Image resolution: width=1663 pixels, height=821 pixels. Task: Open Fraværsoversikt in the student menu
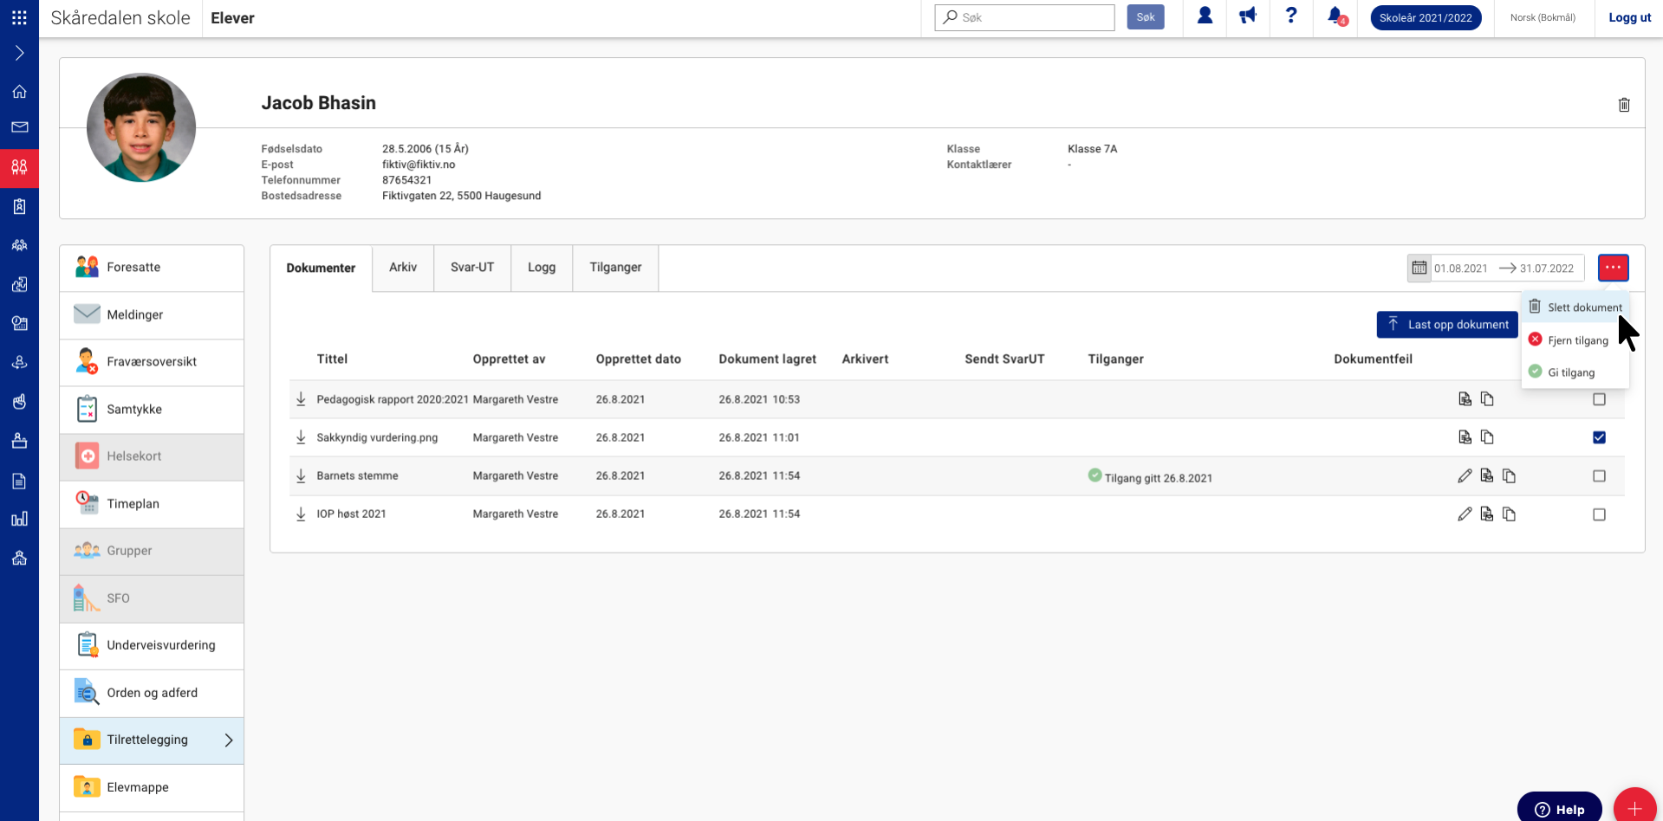coord(152,362)
